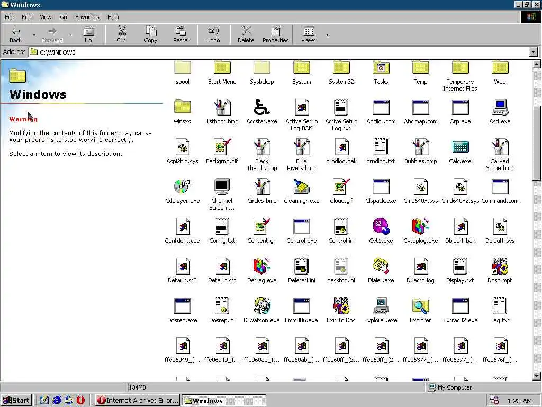
Task: Select the Start Menu folder
Action: coord(222,68)
